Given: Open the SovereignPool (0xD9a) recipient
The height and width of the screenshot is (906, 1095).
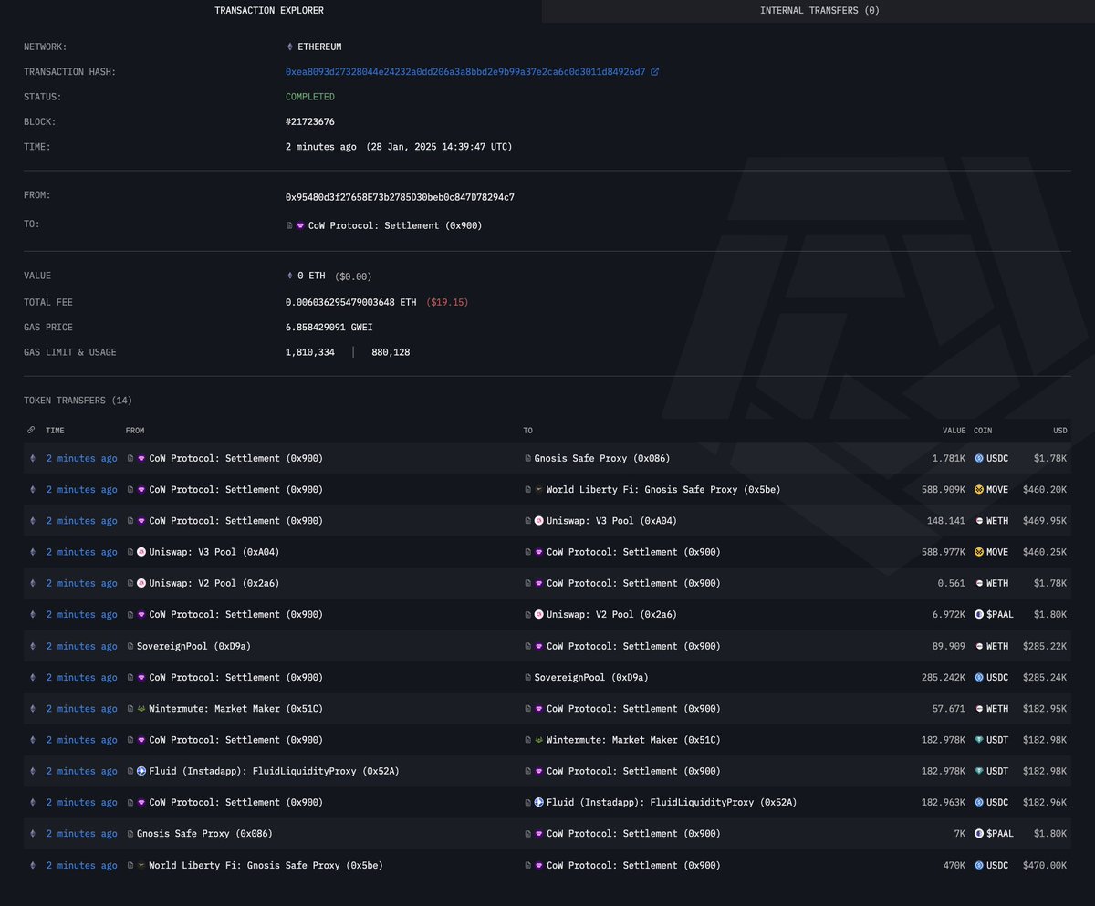Looking at the screenshot, I should [x=591, y=677].
